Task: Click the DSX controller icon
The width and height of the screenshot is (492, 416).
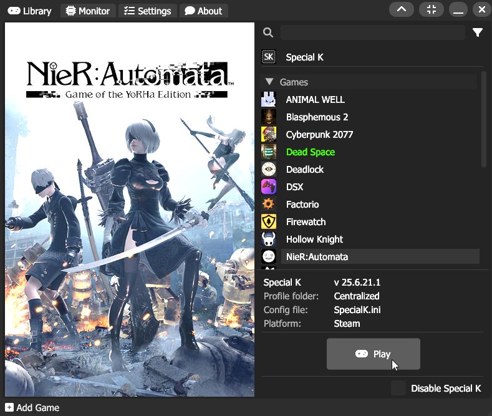Action: tap(269, 186)
